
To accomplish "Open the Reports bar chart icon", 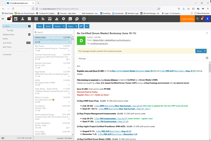I will click(x=57, y=19).
